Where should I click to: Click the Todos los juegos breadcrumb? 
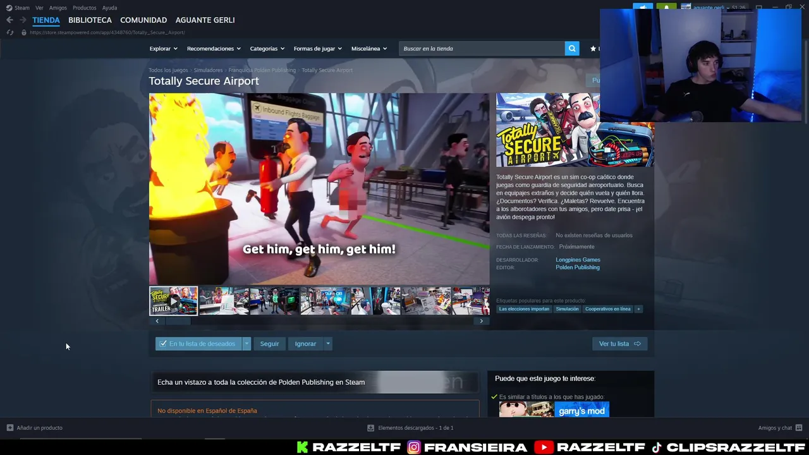(168, 70)
